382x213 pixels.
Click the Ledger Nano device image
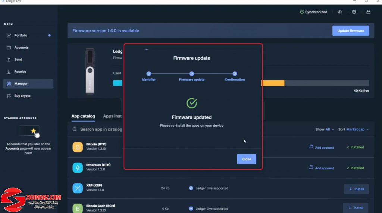[90, 71]
